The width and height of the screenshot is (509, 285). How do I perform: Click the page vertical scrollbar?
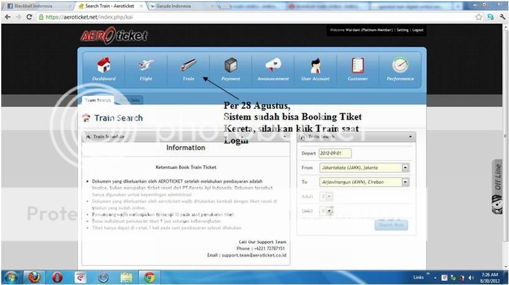505,136
